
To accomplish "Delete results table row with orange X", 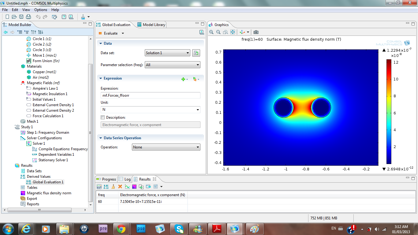I will (120, 186).
